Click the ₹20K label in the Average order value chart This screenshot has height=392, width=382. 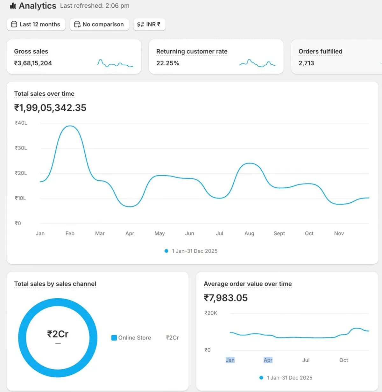(x=211, y=313)
